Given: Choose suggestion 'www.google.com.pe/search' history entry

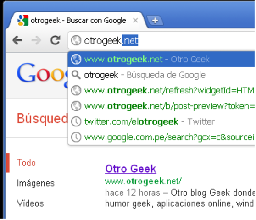Looking at the screenshot, I should (x=161, y=137).
